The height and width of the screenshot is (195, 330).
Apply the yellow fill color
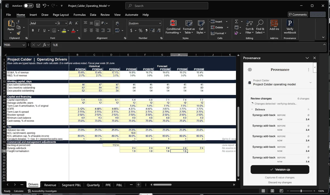tap(64, 30)
